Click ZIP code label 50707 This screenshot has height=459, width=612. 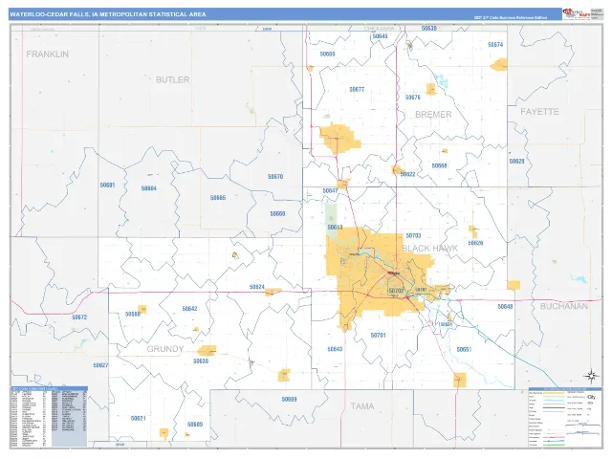(x=421, y=290)
